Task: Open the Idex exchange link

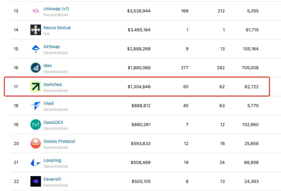Action: (x=48, y=65)
